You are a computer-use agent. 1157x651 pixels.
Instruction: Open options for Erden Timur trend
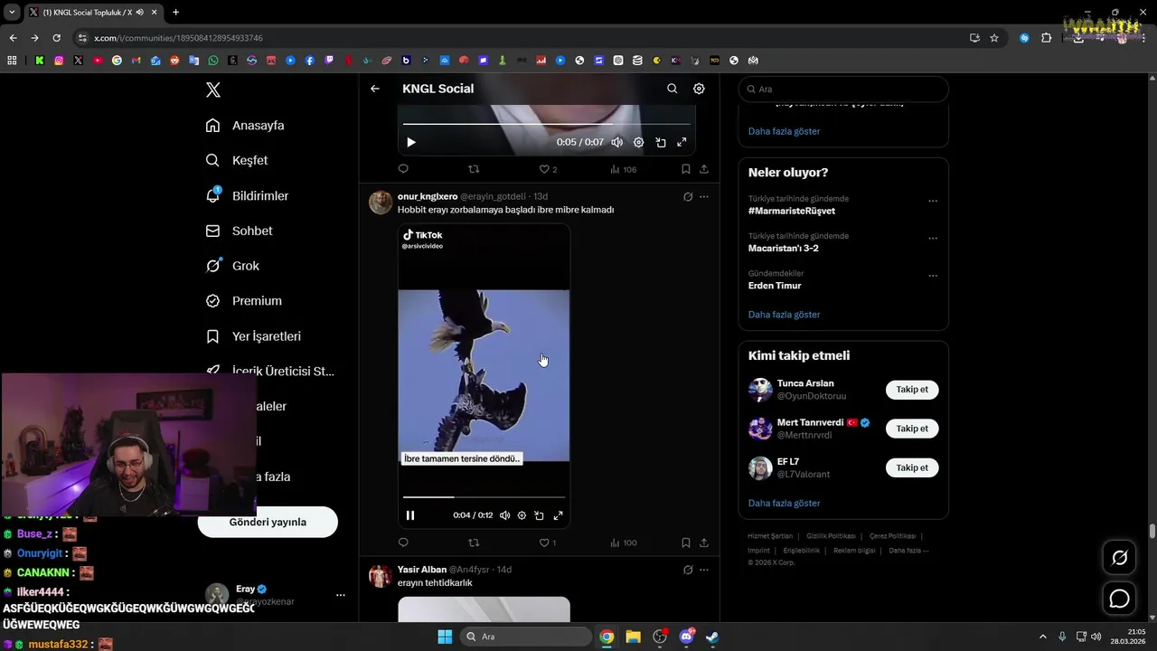(933, 276)
